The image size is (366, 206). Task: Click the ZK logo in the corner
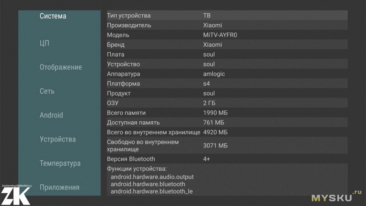click(16, 196)
